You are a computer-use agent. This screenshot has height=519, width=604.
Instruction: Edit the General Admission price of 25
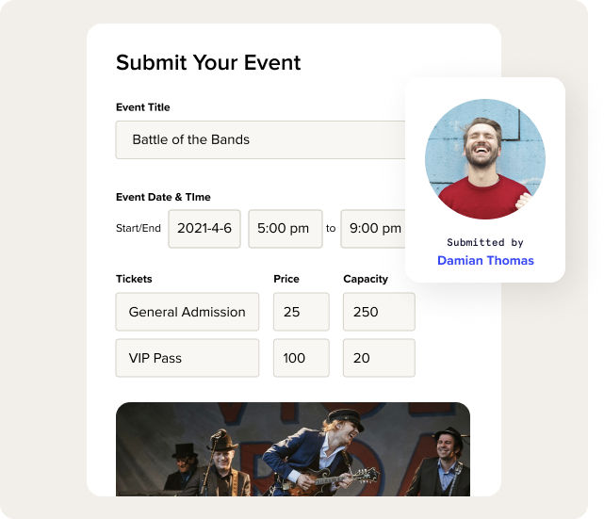[x=301, y=312]
